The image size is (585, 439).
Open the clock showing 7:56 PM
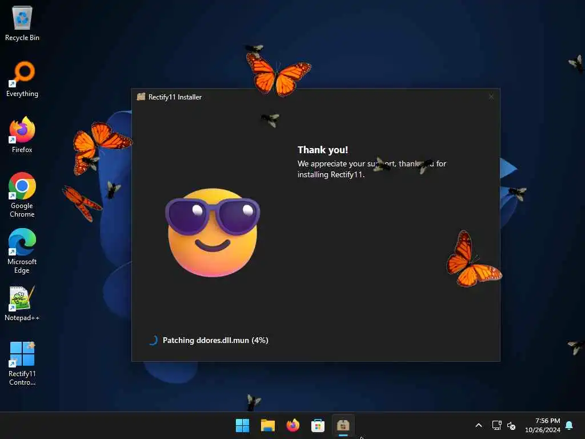point(543,425)
